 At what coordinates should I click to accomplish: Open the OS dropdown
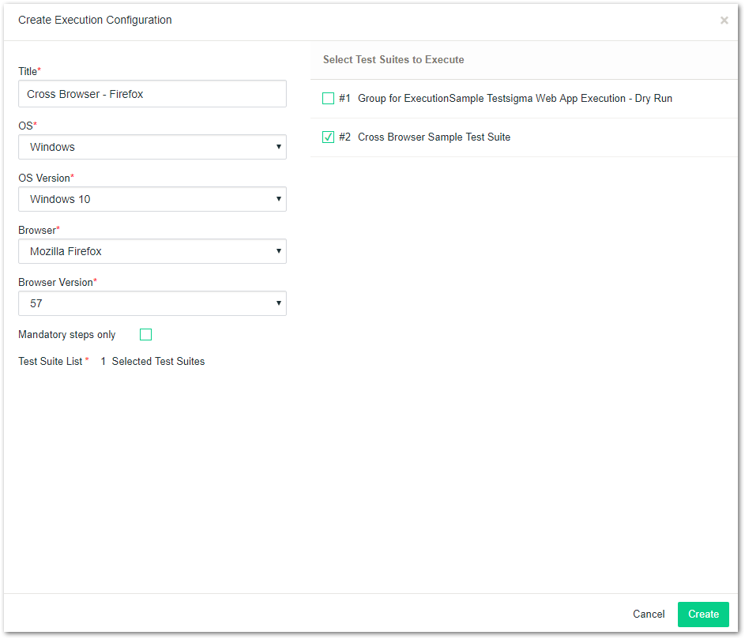pyautogui.click(x=152, y=147)
